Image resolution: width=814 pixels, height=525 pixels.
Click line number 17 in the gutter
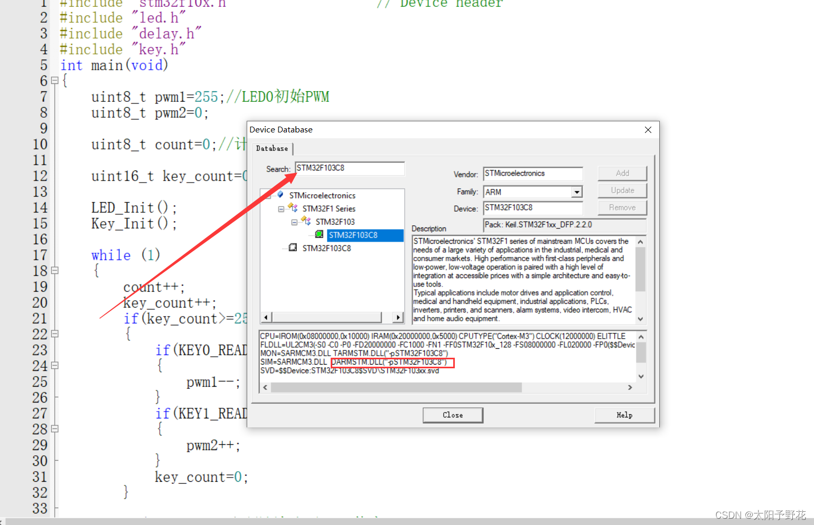click(x=40, y=255)
